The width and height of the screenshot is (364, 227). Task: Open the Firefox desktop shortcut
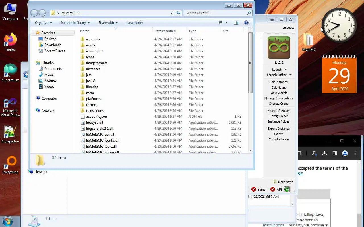[11, 42]
